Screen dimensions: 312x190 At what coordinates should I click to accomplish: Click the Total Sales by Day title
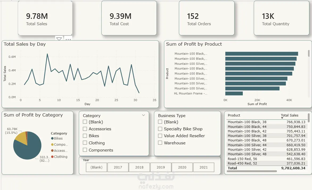[25, 44]
